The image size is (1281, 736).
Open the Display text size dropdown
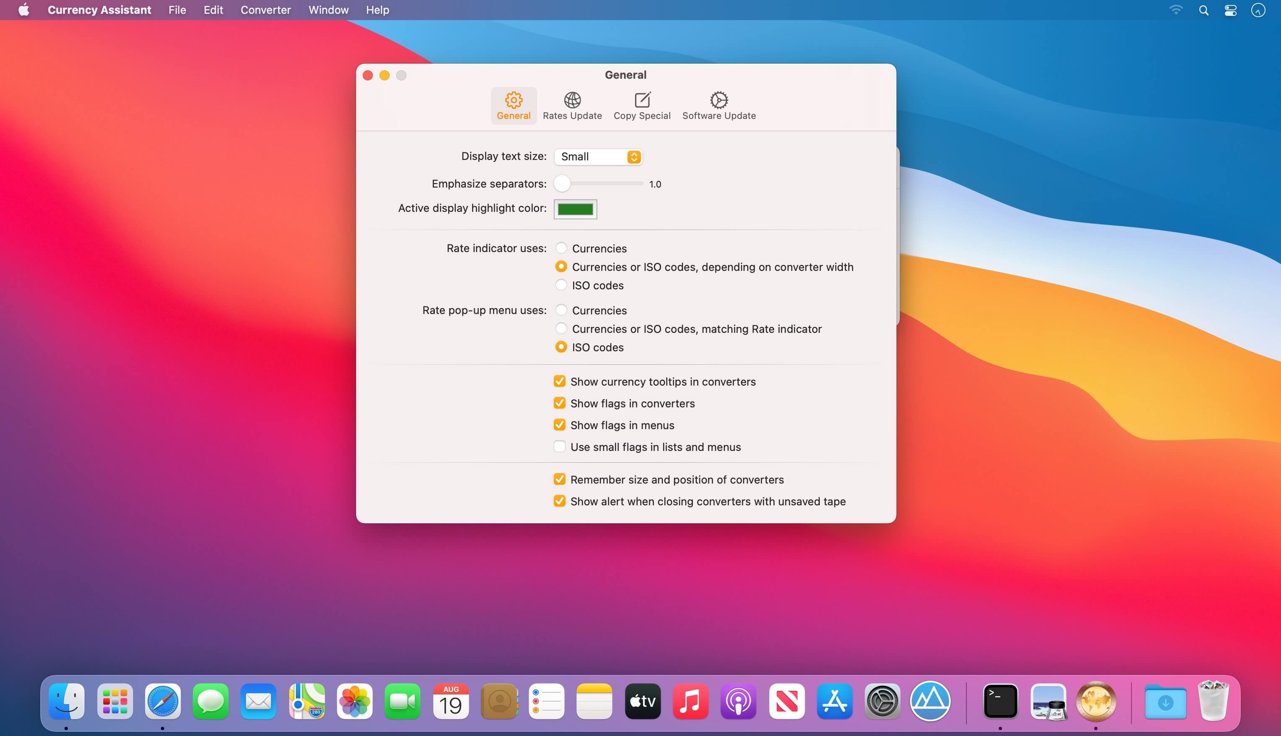coord(598,157)
